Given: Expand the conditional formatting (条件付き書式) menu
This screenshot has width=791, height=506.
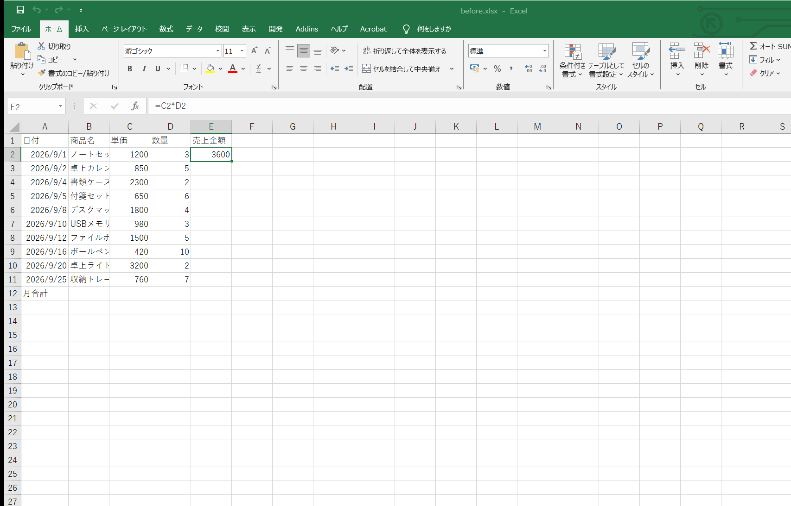Looking at the screenshot, I should [x=572, y=61].
